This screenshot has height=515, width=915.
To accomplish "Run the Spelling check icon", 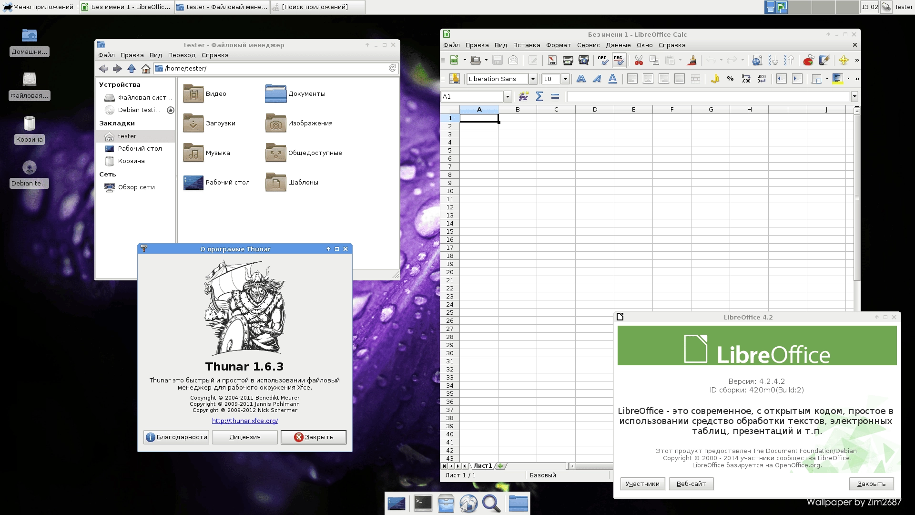I will [603, 60].
